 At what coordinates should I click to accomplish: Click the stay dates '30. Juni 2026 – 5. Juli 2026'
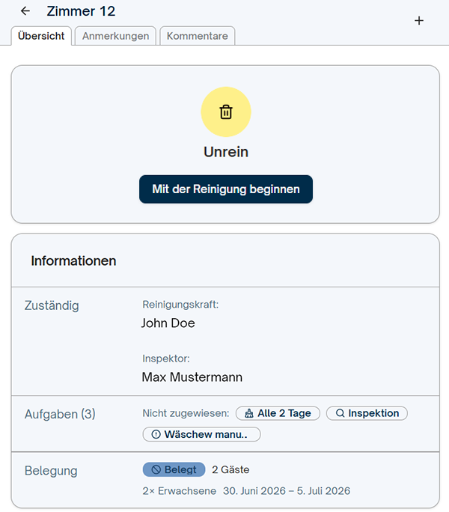[x=287, y=491]
